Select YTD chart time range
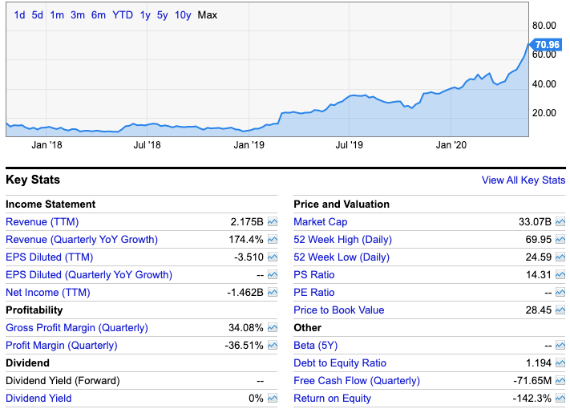Viewport: 570px width, 409px height. pos(123,15)
